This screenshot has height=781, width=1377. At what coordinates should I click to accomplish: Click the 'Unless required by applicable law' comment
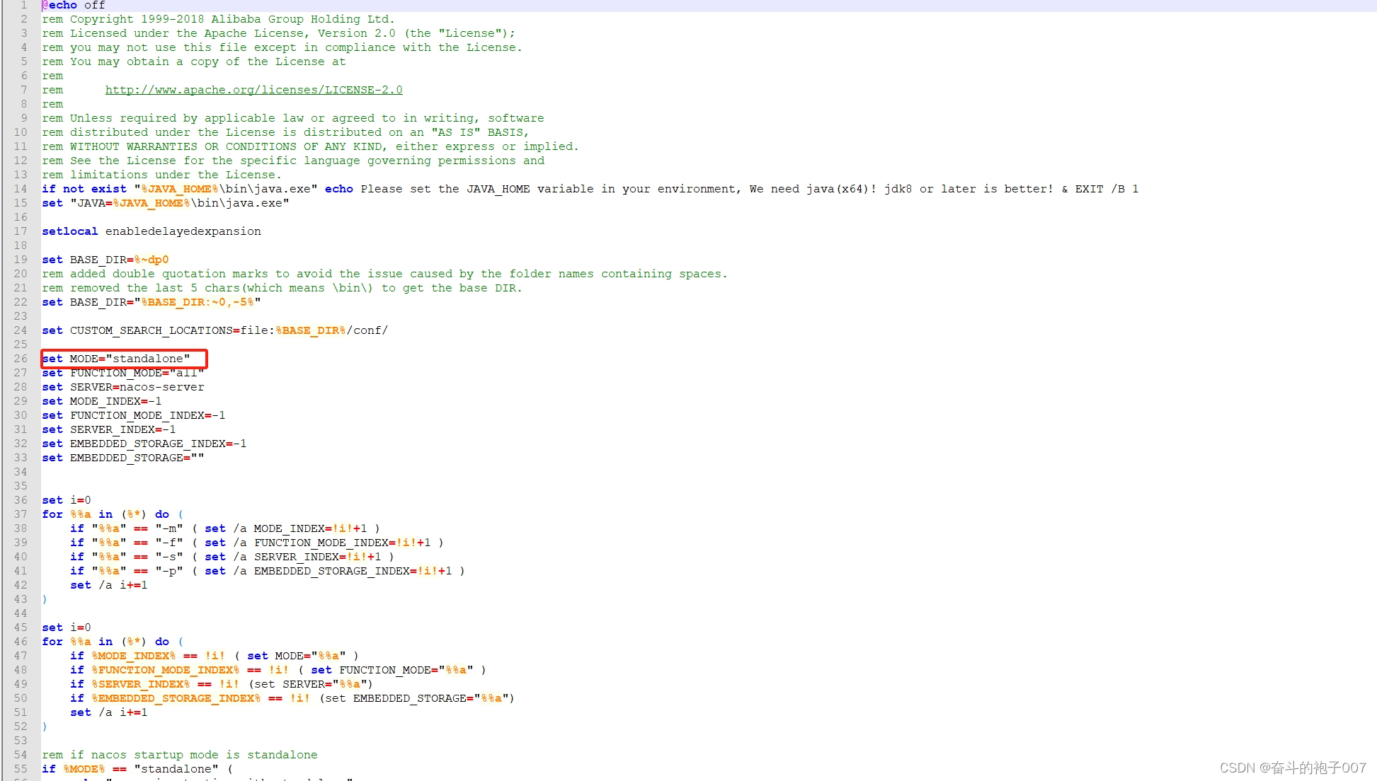292,118
